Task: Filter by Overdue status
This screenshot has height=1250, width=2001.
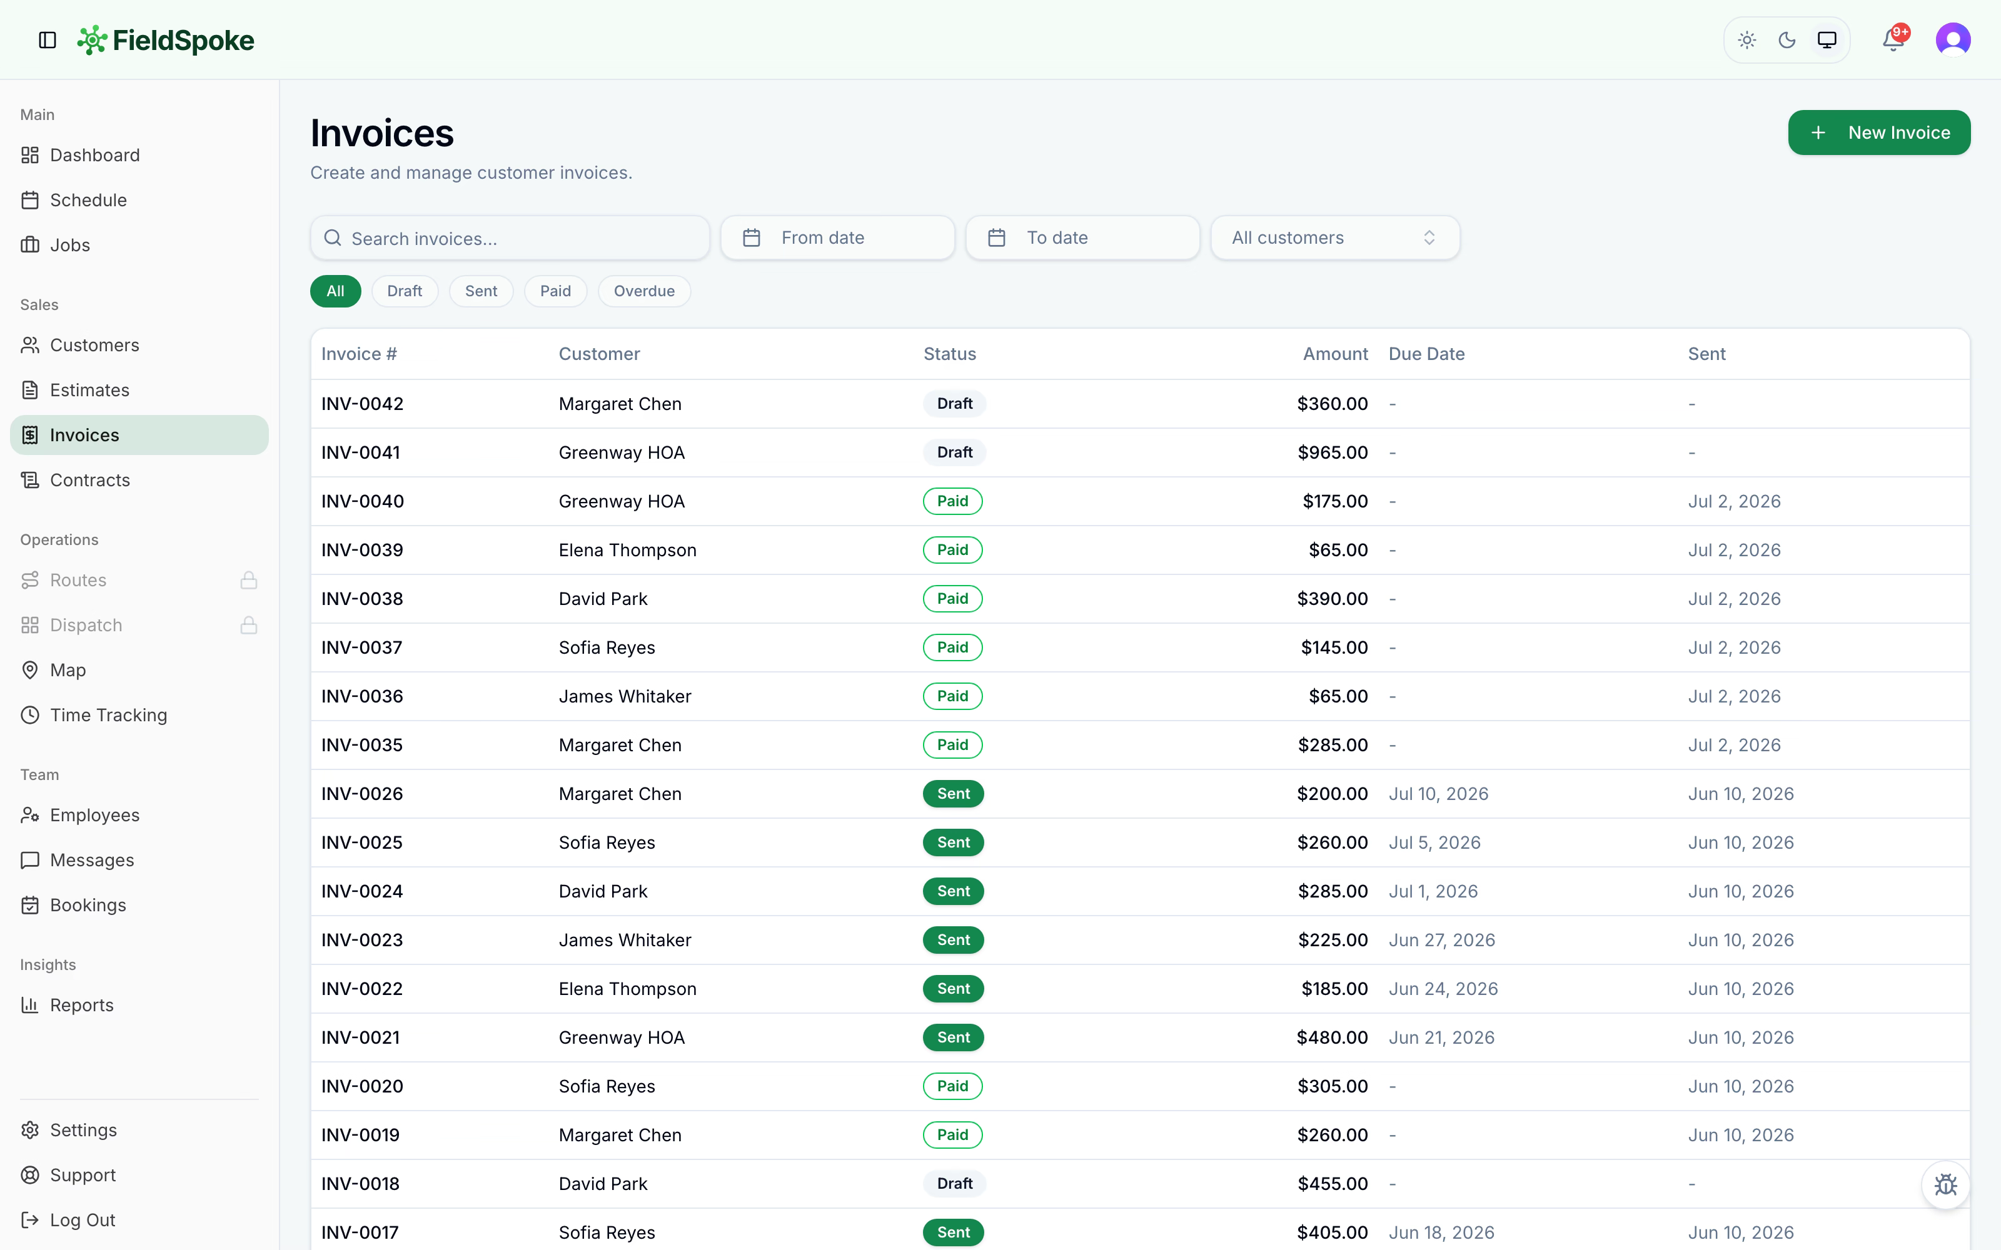Action: pyautogui.click(x=644, y=291)
